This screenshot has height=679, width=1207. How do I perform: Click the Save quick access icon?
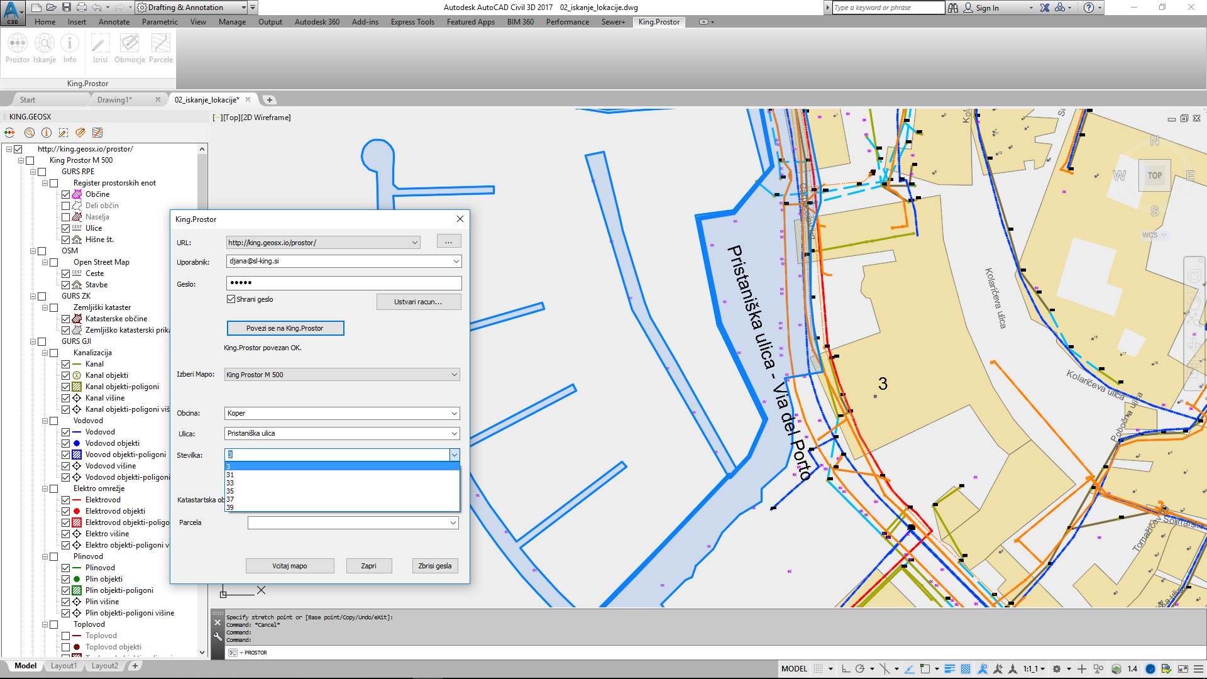[67, 8]
